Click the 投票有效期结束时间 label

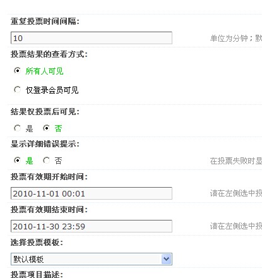point(49,210)
